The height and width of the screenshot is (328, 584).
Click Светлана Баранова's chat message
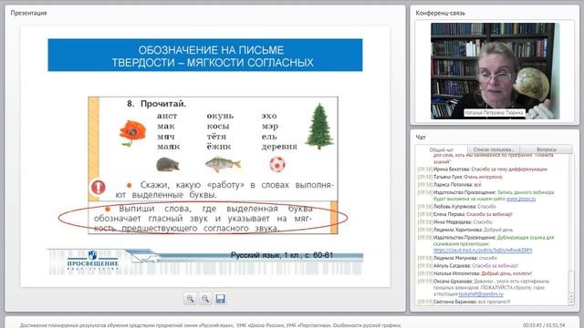(464, 302)
